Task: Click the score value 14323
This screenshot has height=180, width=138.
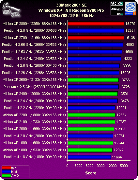Action: pos(127,59)
